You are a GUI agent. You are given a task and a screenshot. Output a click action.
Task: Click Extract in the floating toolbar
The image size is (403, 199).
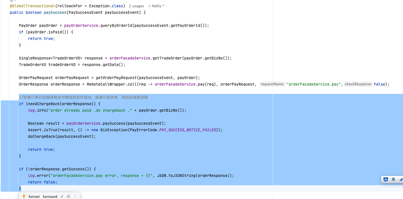(34, 196)
